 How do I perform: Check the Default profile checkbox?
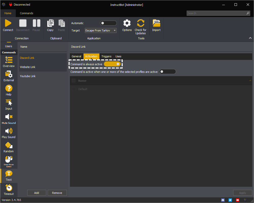[x=74, y=89]
